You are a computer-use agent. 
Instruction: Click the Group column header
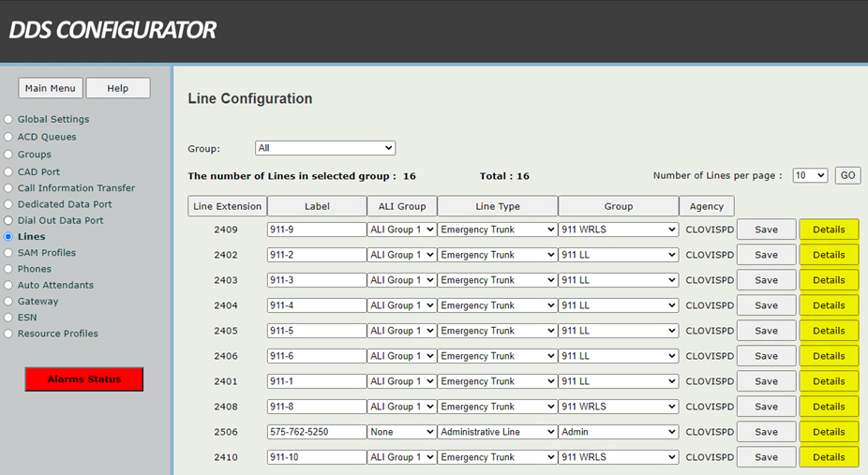click(619, 206)
